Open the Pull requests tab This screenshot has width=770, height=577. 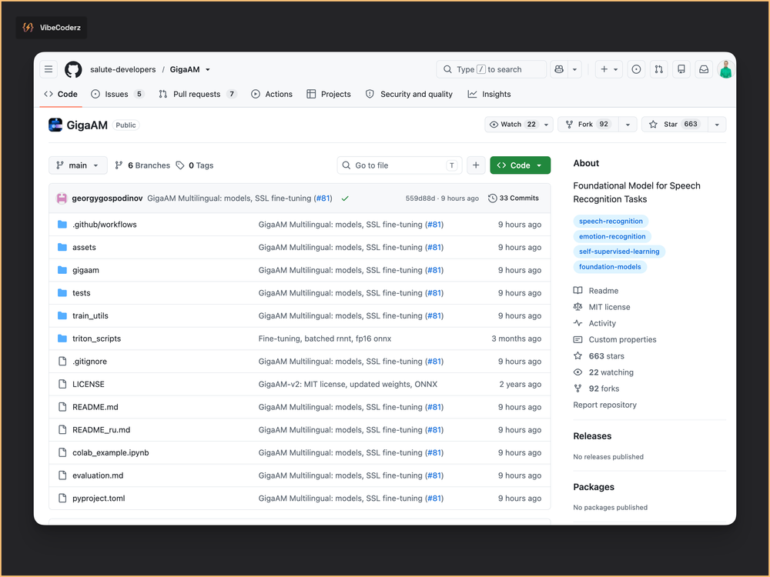197,94
